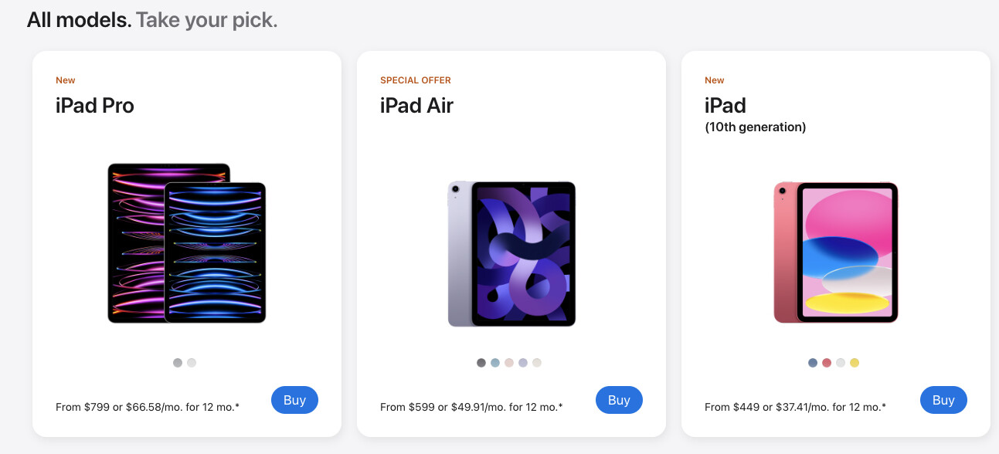Click the purple iPad Air product image
The width and height of the screenshot is (999, 454).
[511, 254]
